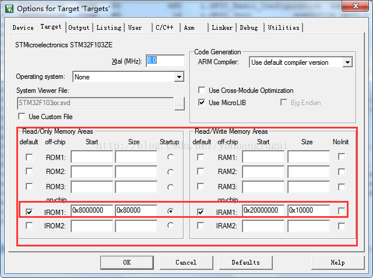Click the RAM2 Start field
373x278 pixels.
[263, 172]
